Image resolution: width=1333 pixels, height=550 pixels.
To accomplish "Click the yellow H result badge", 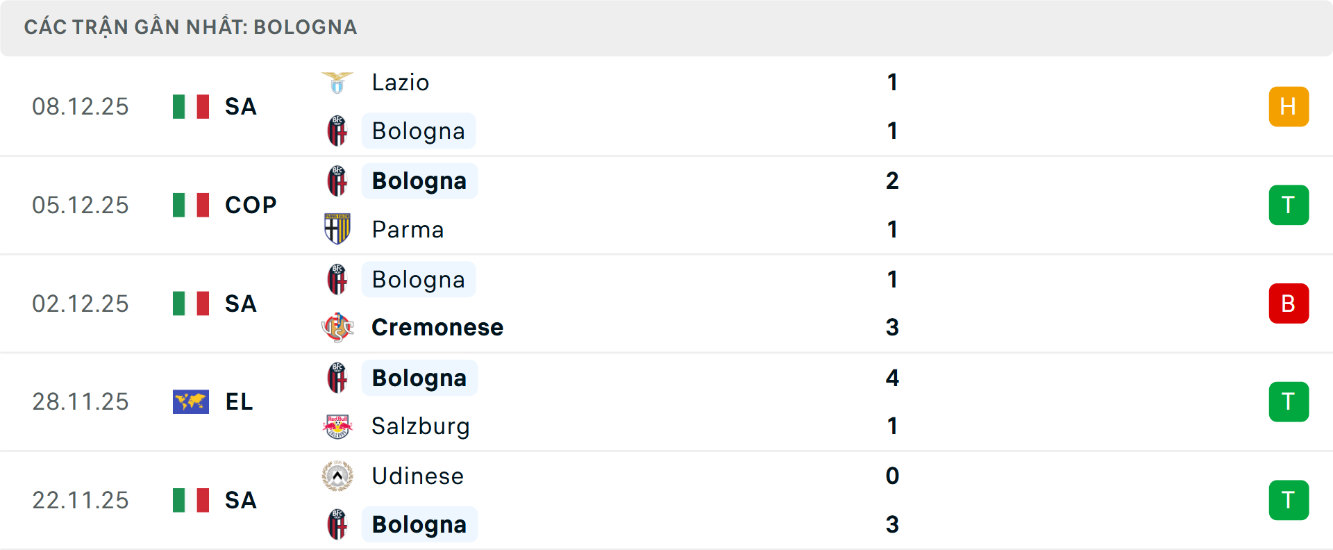I will (x=1289, y=106).
